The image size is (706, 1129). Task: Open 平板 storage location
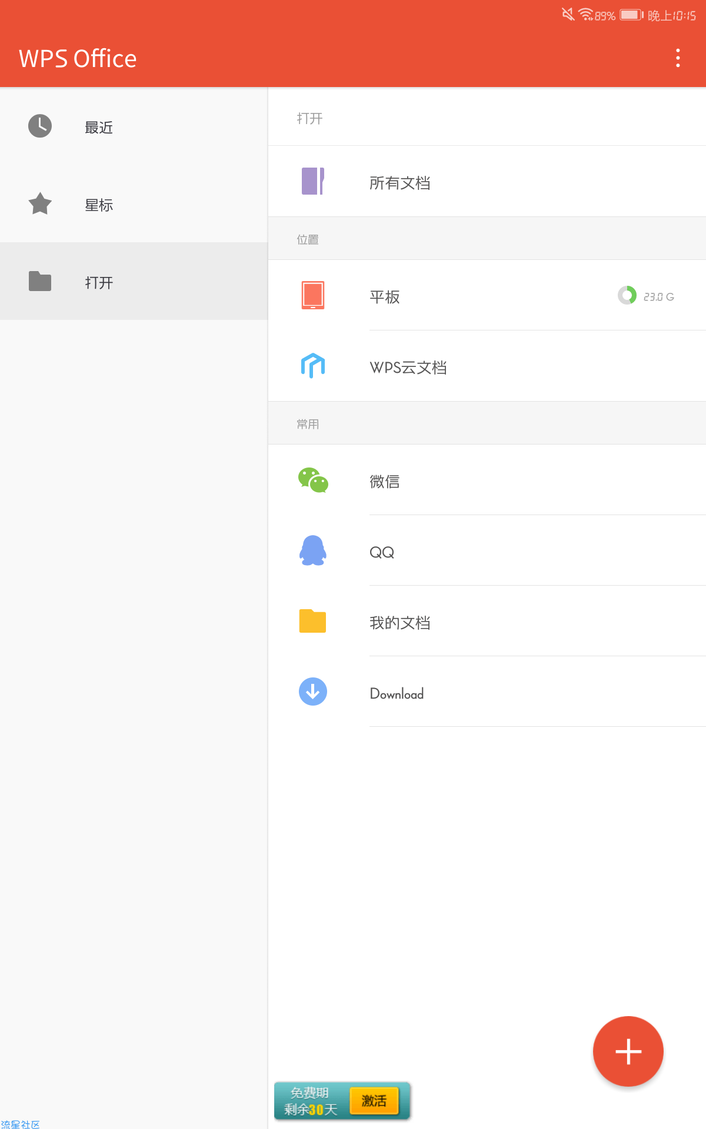tap(487, 295)
